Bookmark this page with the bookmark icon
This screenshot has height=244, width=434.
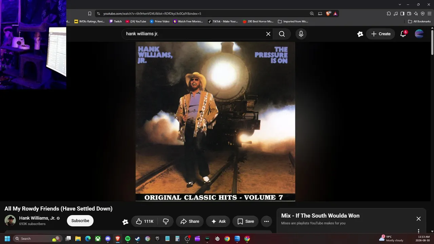coord(90,14)
